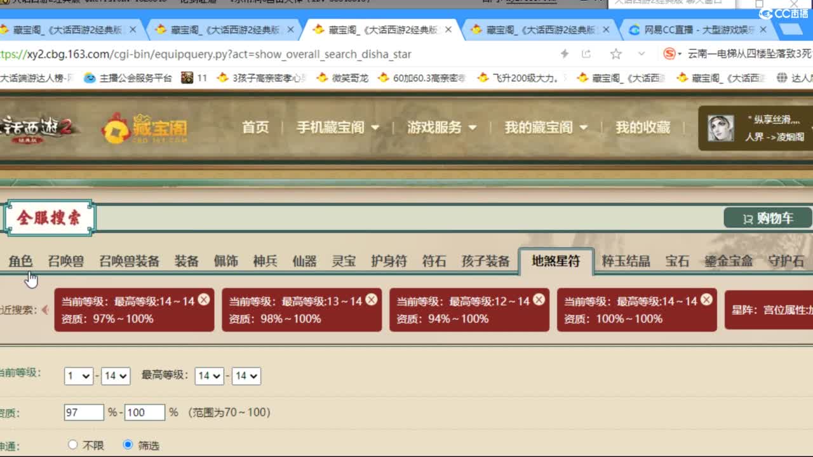Screen dimensions: 813x457
Task: Select the 佩饰 category tab
Action: click(225, 261)
